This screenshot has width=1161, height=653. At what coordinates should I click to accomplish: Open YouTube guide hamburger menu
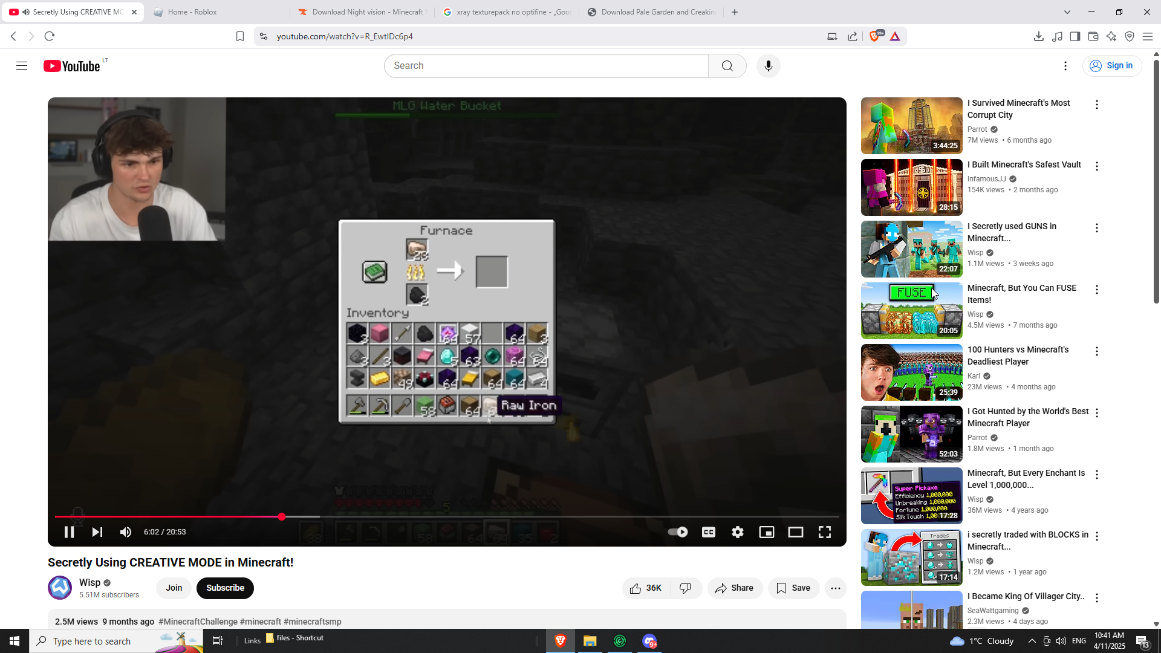[22, 66]
